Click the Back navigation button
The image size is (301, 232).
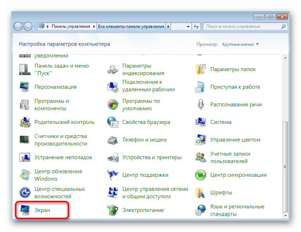click(x=18, y=26)
